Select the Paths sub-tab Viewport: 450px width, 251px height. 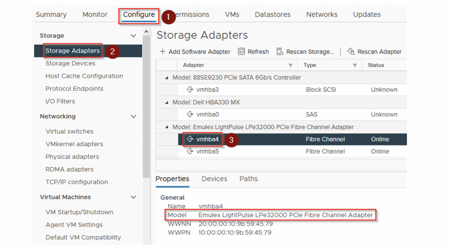(x=249, y=179)
